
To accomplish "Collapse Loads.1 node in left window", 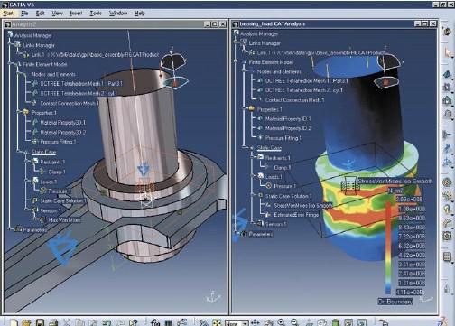I will tap(27, 182).
